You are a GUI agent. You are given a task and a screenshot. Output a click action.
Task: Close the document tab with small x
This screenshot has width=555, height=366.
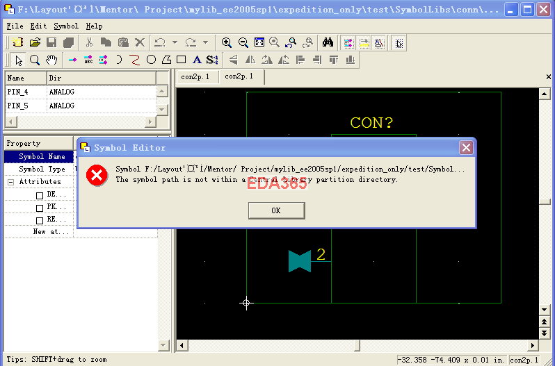coord(549,76)
